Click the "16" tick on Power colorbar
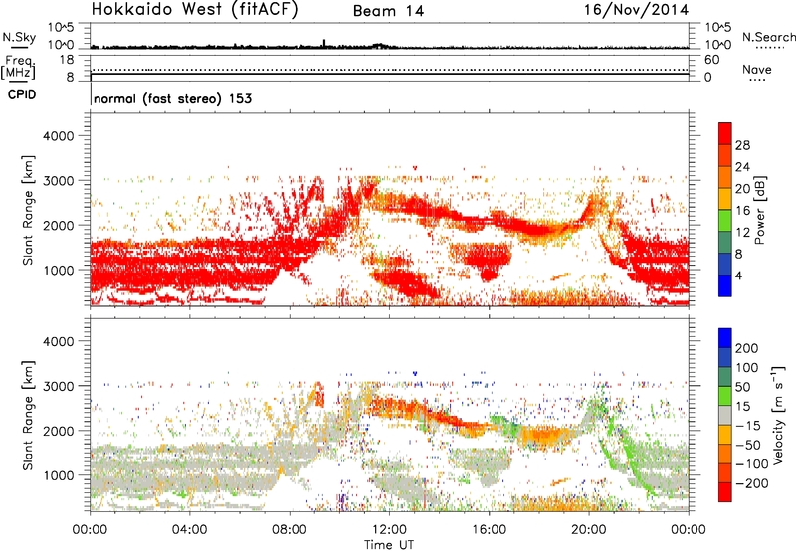Image resolution: width=796 pixels, height=551 pixels. [742, 211]
